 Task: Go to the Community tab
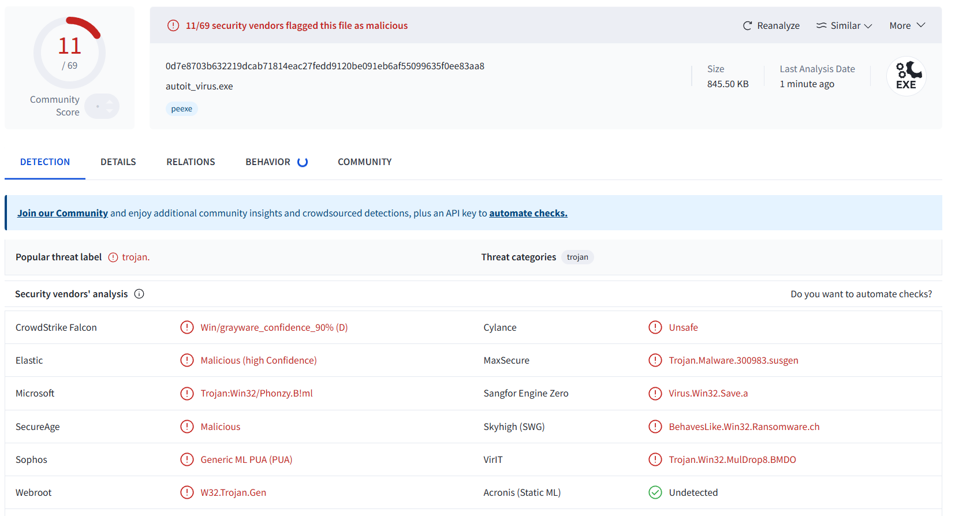364,162
